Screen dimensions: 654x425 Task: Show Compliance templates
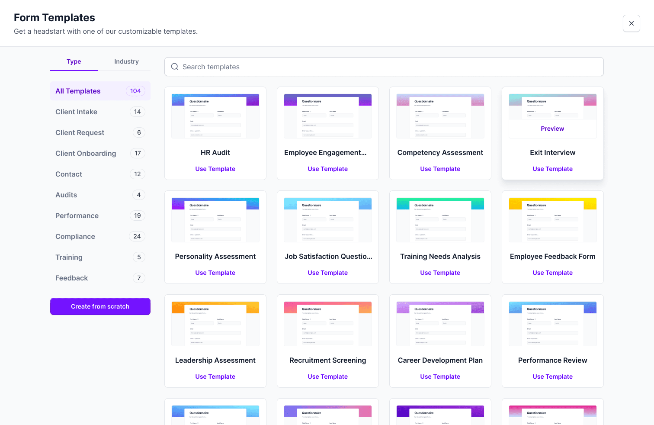pos(100,236)
